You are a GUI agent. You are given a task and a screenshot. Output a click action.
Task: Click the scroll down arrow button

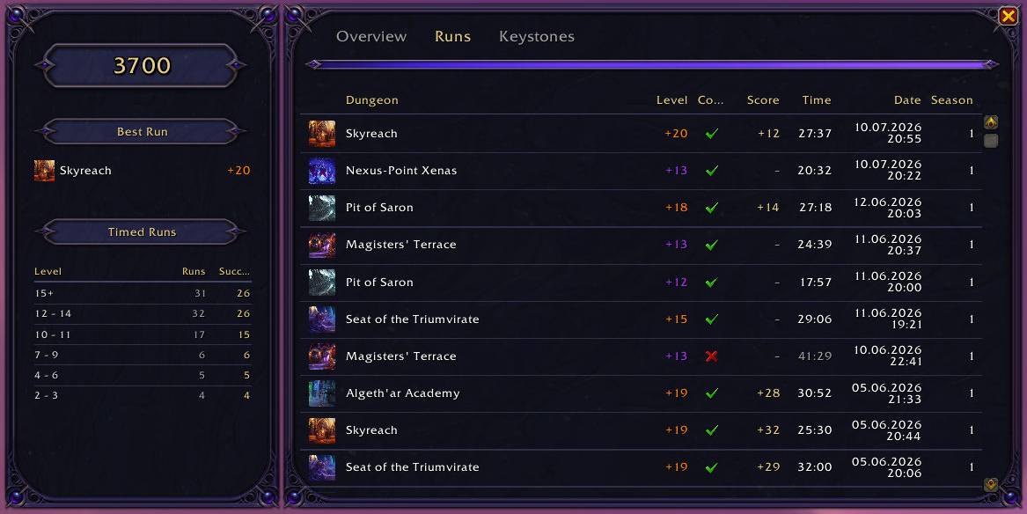point(991,484)
